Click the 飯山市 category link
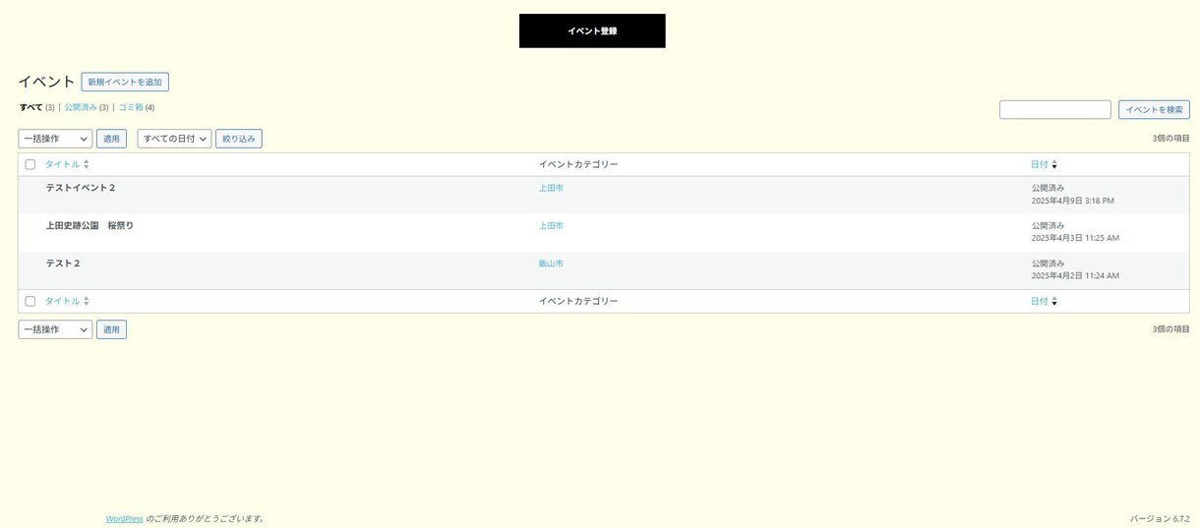This screenshot has width=1200, height=528. click(x=551, y=264)
